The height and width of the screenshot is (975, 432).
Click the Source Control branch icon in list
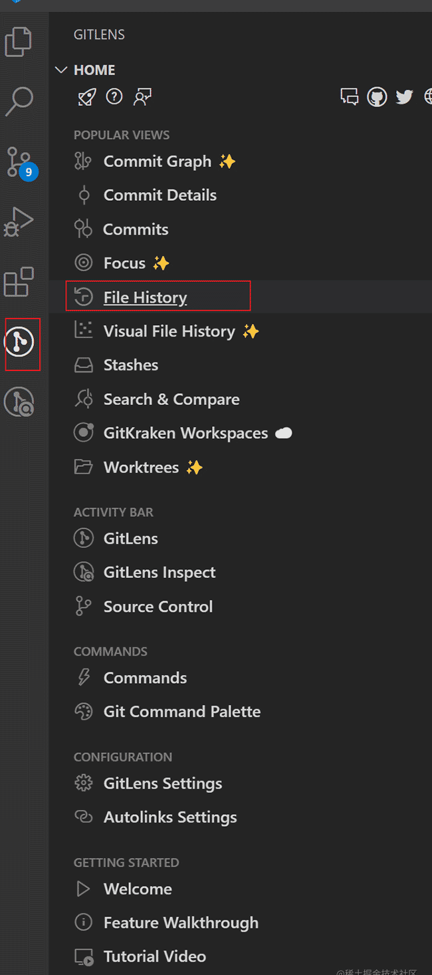[x=83, y=607]
